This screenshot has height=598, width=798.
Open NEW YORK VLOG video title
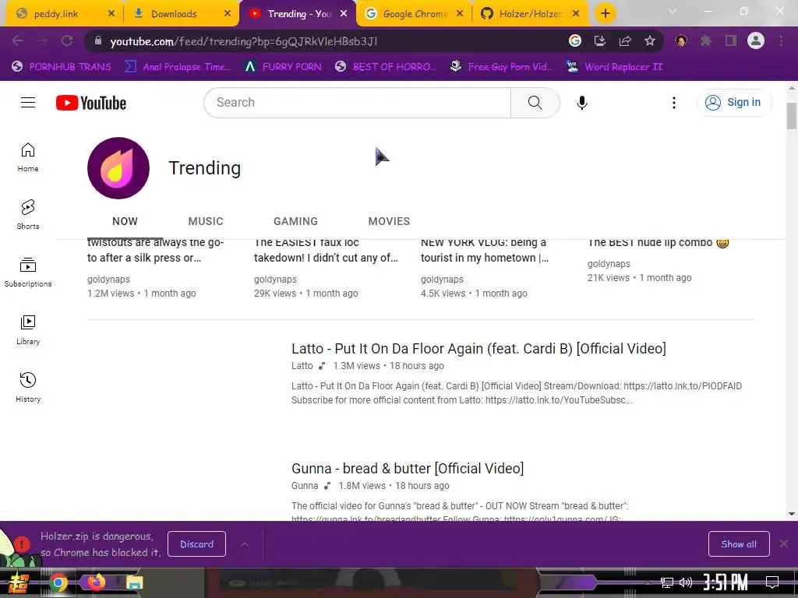click(485, 250)
